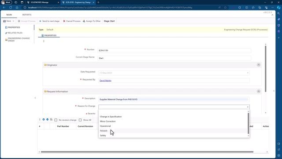Open a new browser tab
The height and width of the screenshot is (159, 282).
pos(98,2)
